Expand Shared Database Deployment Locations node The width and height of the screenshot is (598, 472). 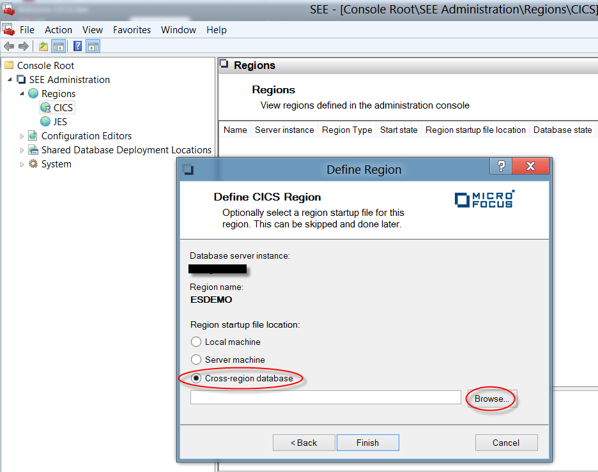(x=22, y=150)
